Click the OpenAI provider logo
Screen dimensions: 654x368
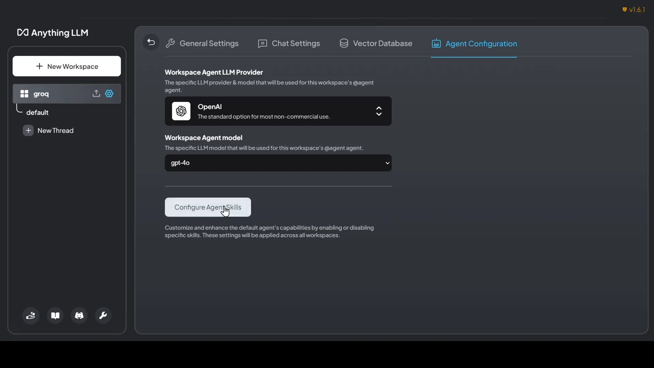pos(181,111)
